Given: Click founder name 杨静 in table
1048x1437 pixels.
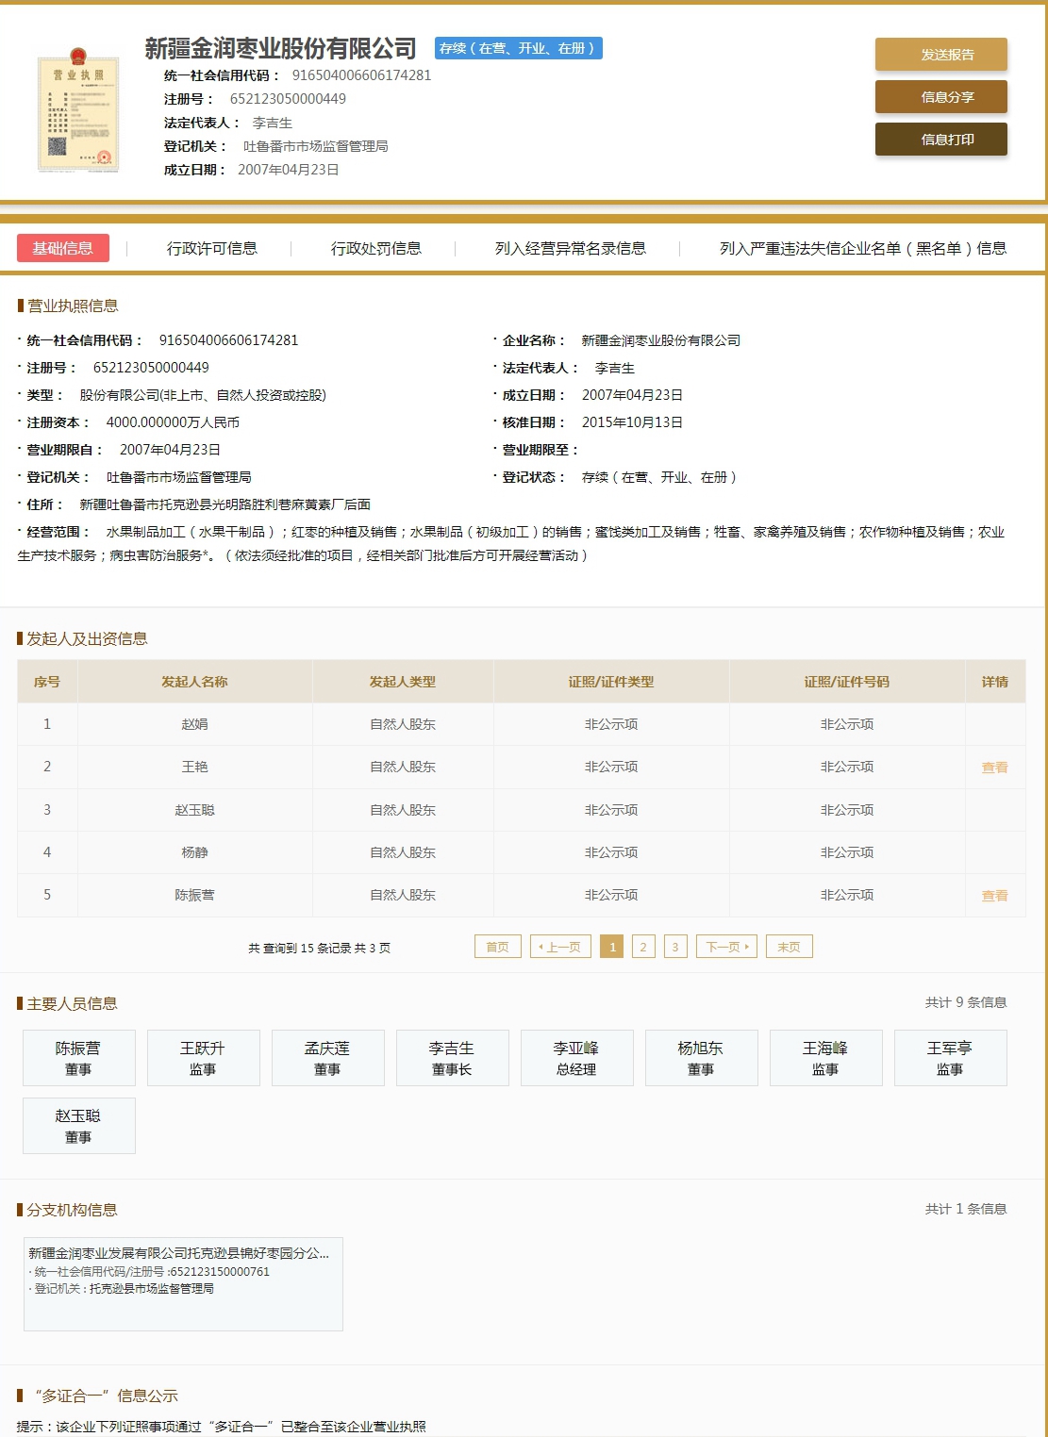Looking at the screenshot, I should [x=194, y=852].
